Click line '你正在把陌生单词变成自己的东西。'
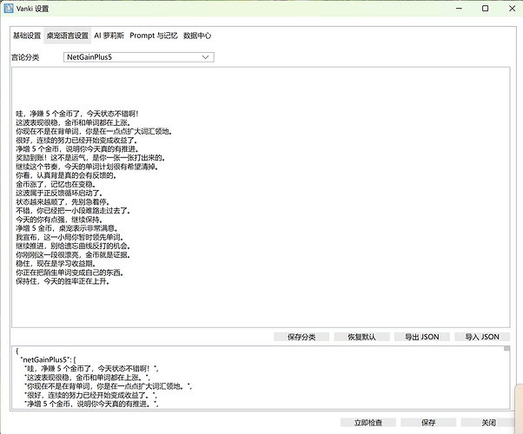Image resolution: width=523 pixels, height=434 pixels. [70, 273]
